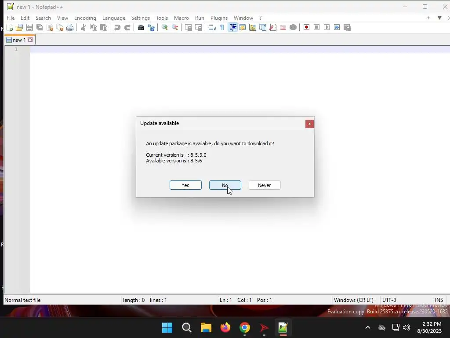Open the Replace toolbar icon
This screenshot has height=338, width=450.
[151, 27]
